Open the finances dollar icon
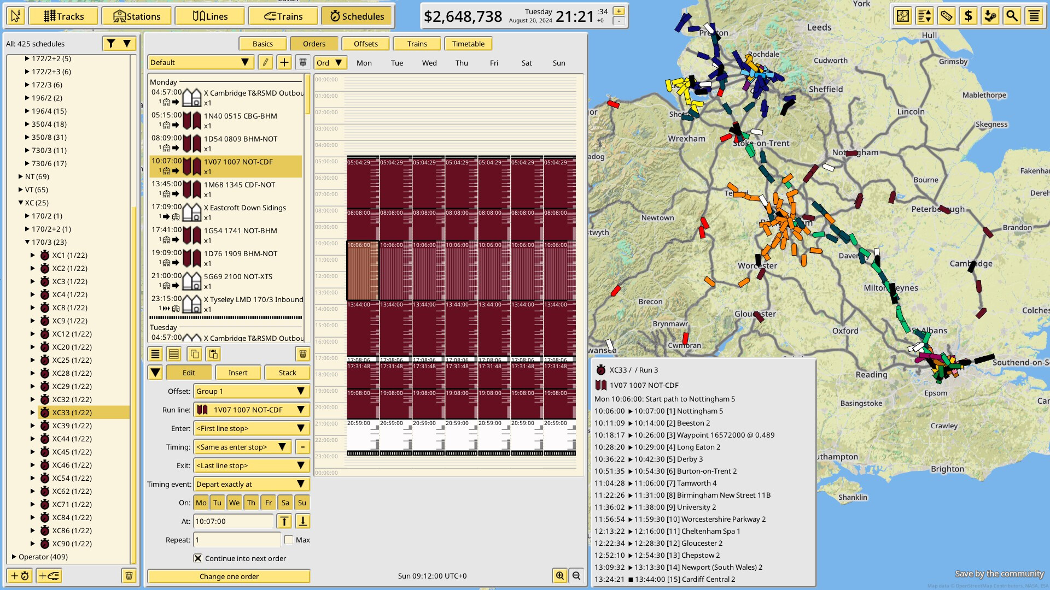Viewport: 1050px width, 590px height. (x=967, y=16)
